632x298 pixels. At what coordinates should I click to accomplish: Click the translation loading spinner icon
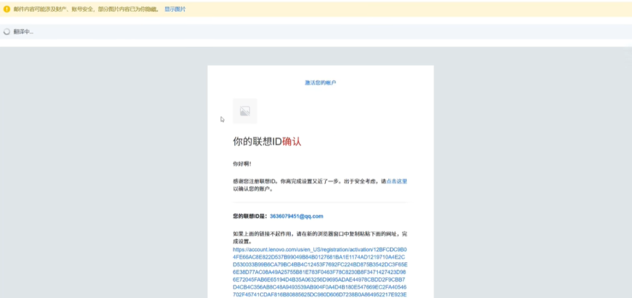click(x=7, y=31)
